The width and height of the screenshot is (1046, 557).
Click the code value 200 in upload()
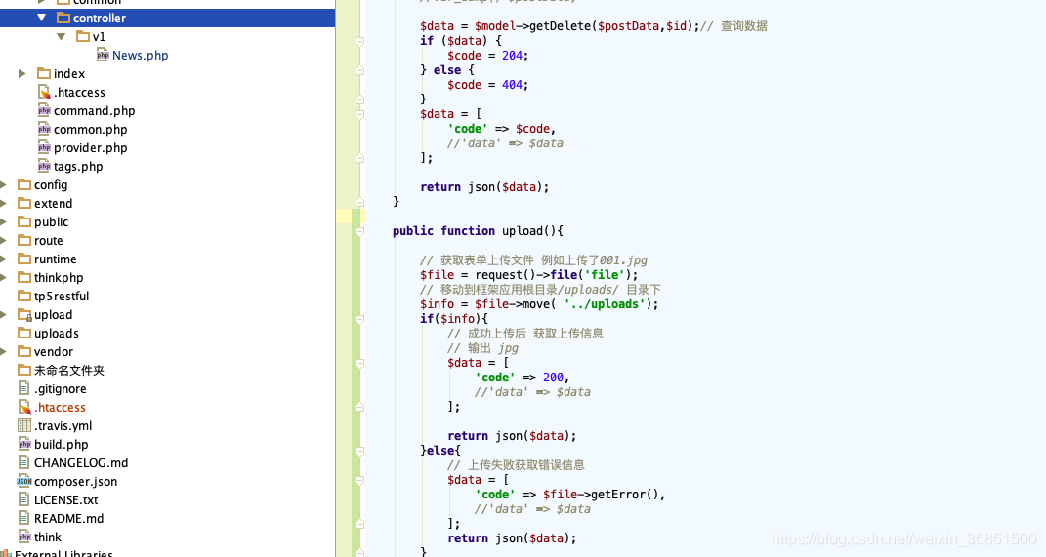(553, 378)
